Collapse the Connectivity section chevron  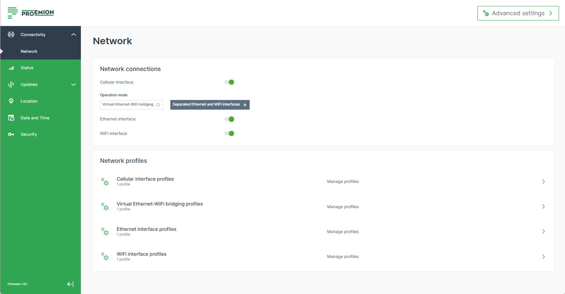click(x=73, y=34)
